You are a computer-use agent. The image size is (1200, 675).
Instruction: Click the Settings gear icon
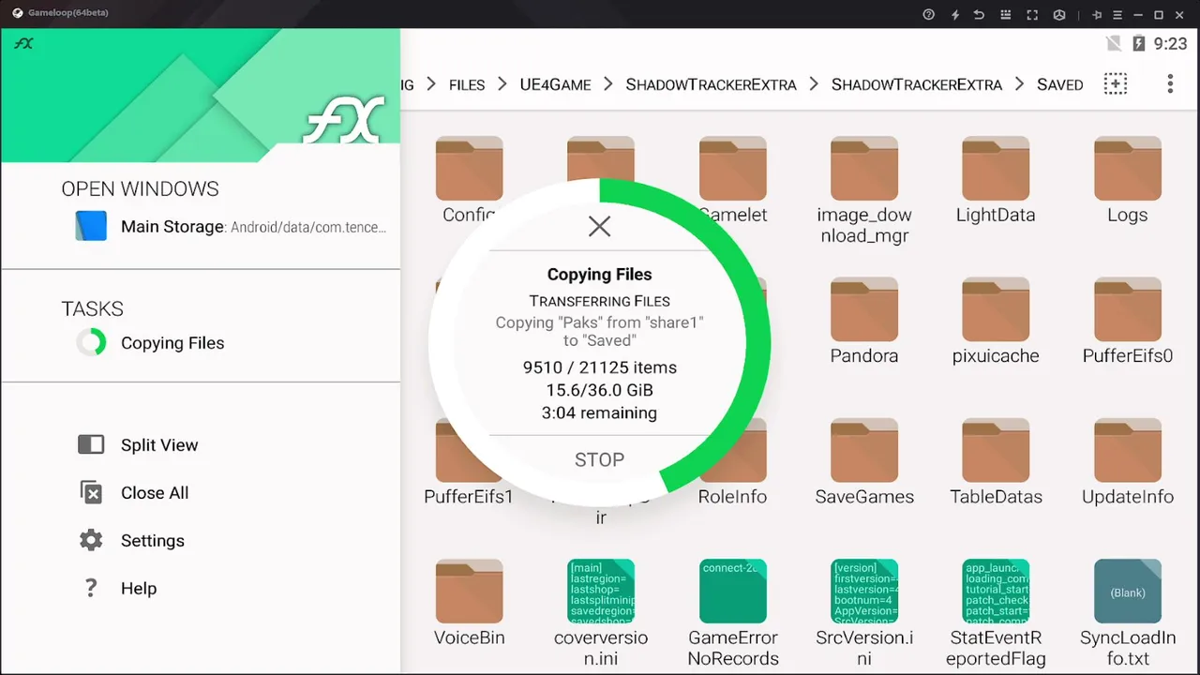(91, 540)
